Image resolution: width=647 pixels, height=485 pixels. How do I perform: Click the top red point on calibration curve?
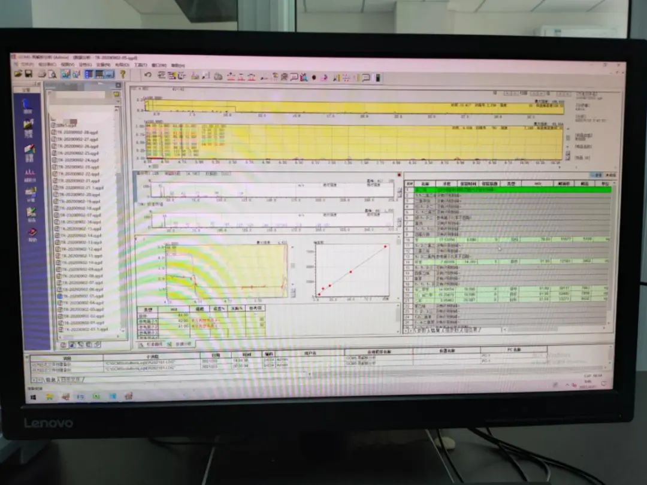(385, 246)
